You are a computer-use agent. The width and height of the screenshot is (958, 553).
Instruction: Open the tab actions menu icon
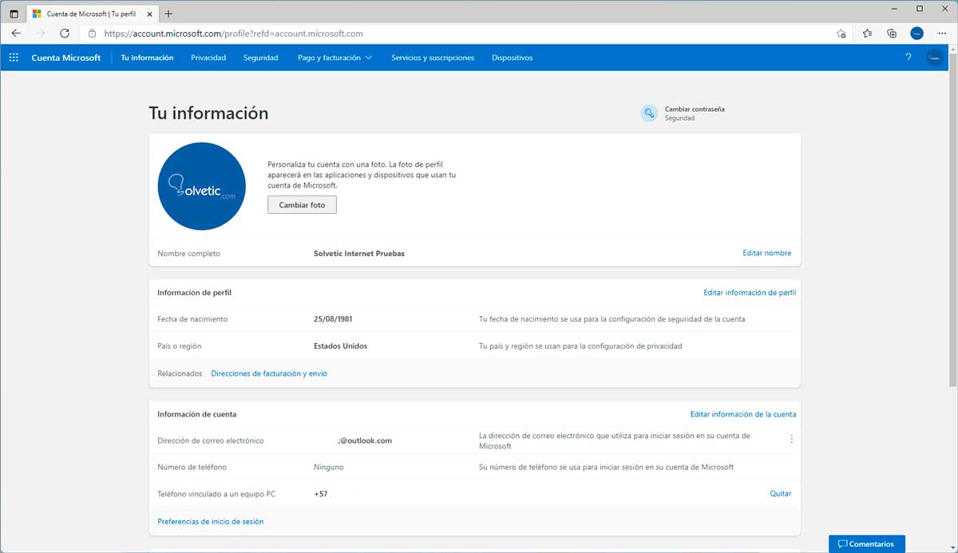(14, 14)
